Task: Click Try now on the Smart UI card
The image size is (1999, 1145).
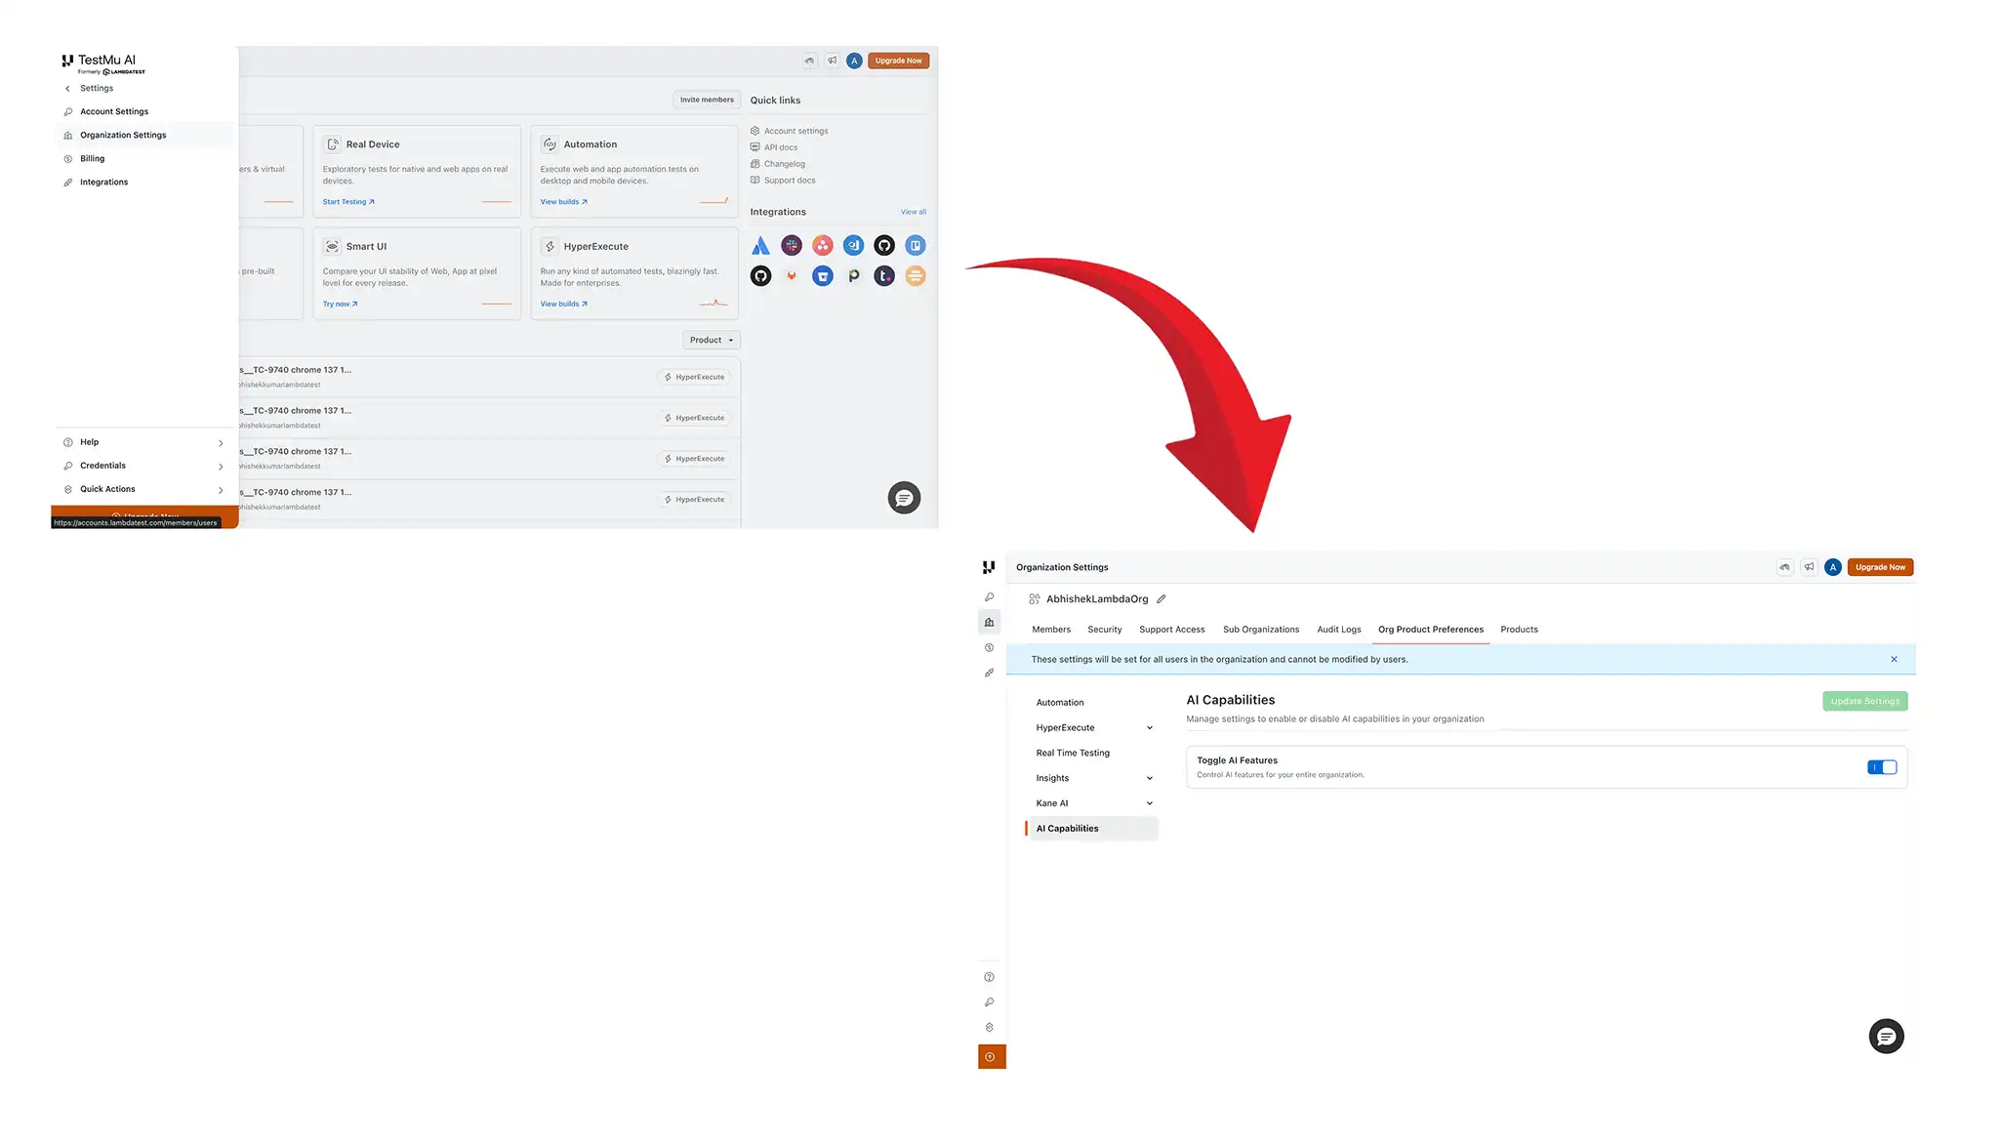Action: (x=340, y=305)
